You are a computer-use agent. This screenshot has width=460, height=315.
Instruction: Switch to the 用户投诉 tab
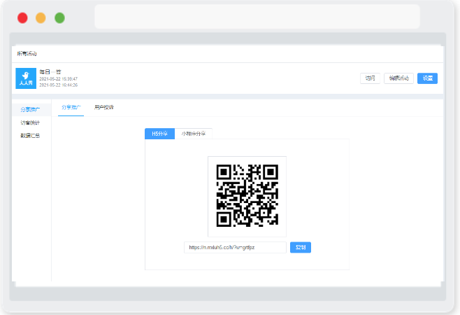pyautogui.click(x=104, y=108)
